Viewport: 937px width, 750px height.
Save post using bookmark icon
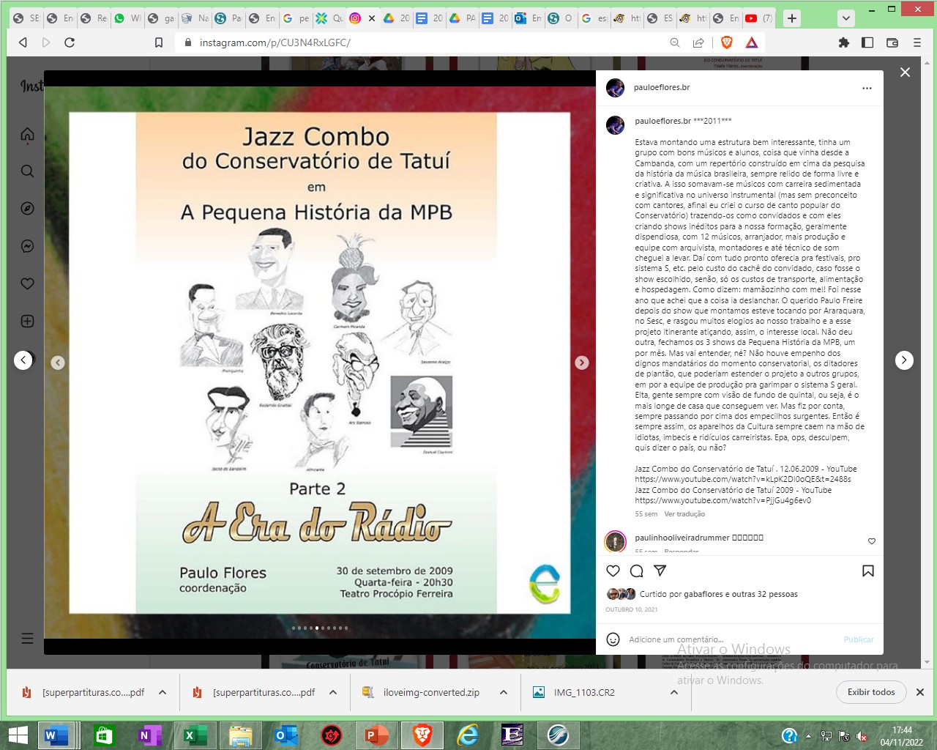click(868, 571)
